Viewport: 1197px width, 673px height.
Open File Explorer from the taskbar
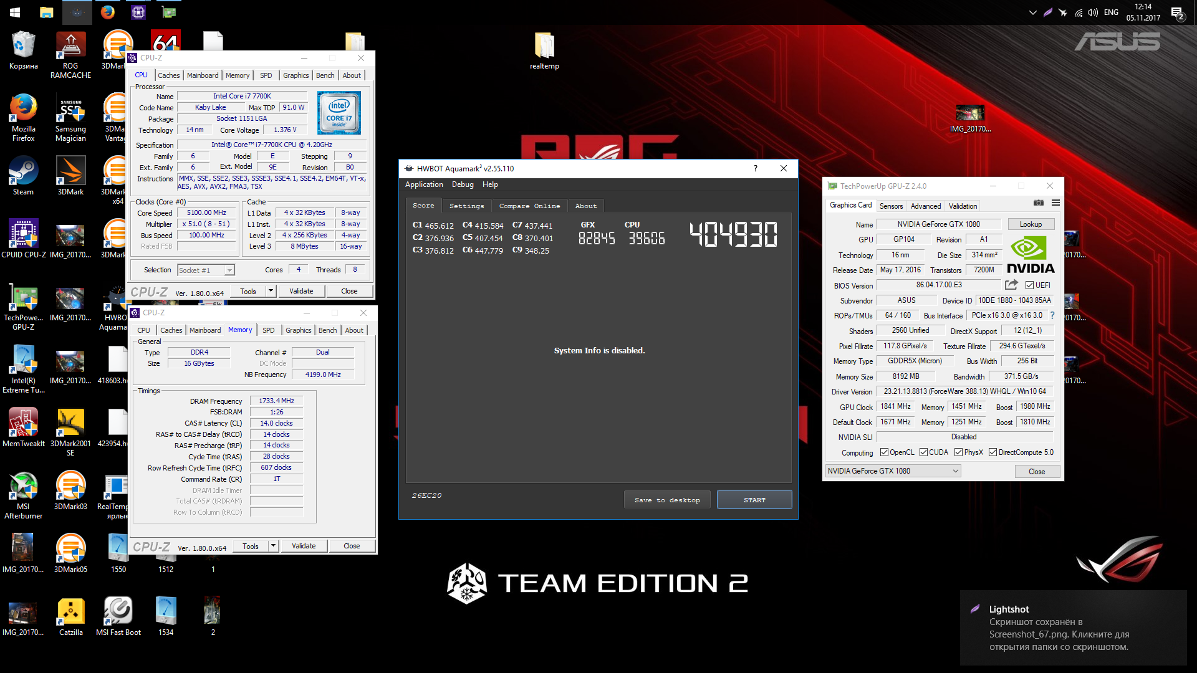click(46, 12)
